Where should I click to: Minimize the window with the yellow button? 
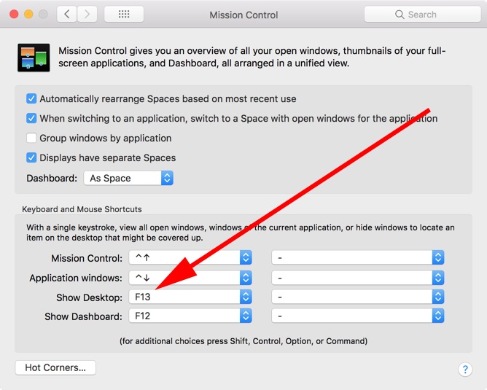click(x=28, y=15)
